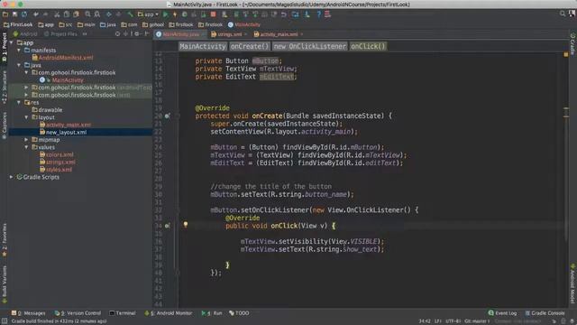Select AndroidManifest.xml in the project tree
The image size is (577, 325).
pos(66,58)
